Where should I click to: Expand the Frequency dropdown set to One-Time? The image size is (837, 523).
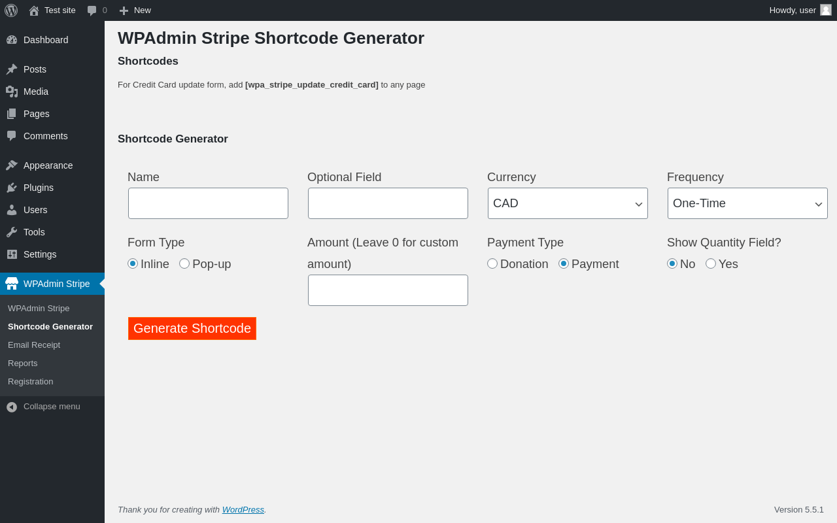point(747,203)
